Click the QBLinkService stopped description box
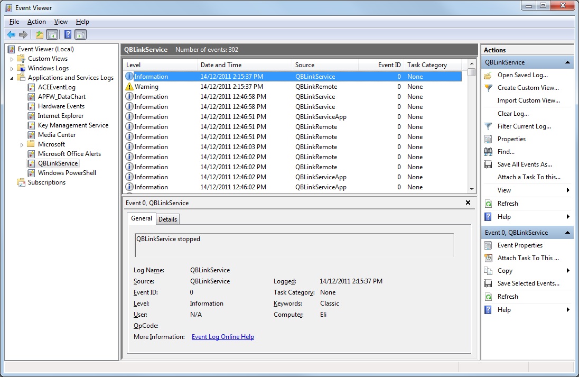579x377 pixels. coord(294,245)
